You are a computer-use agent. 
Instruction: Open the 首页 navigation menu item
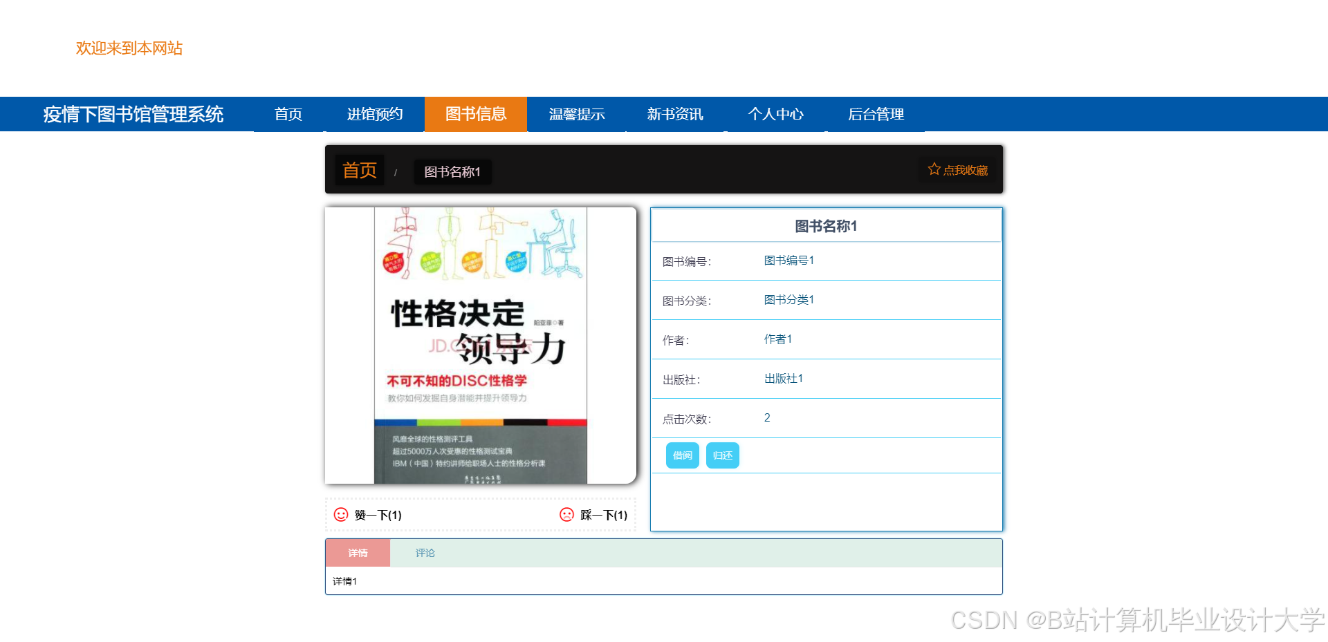pos(288,114)
